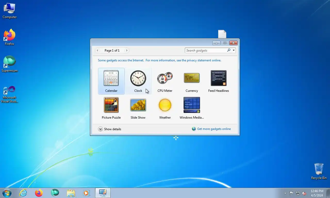
Task: Select the Feed Headlines gadget
Action: pyautogui.click(x=218, y=78)
